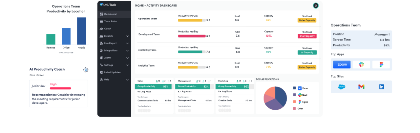Image resolution: width=420 pixels, height=133 pixels.
Task: Click Development Team Over Capacity badge
Action: click(x=307, y=36)
